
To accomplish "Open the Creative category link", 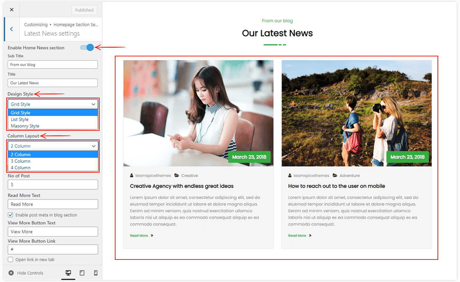I will pyautogui.click(x=190, y=176).
